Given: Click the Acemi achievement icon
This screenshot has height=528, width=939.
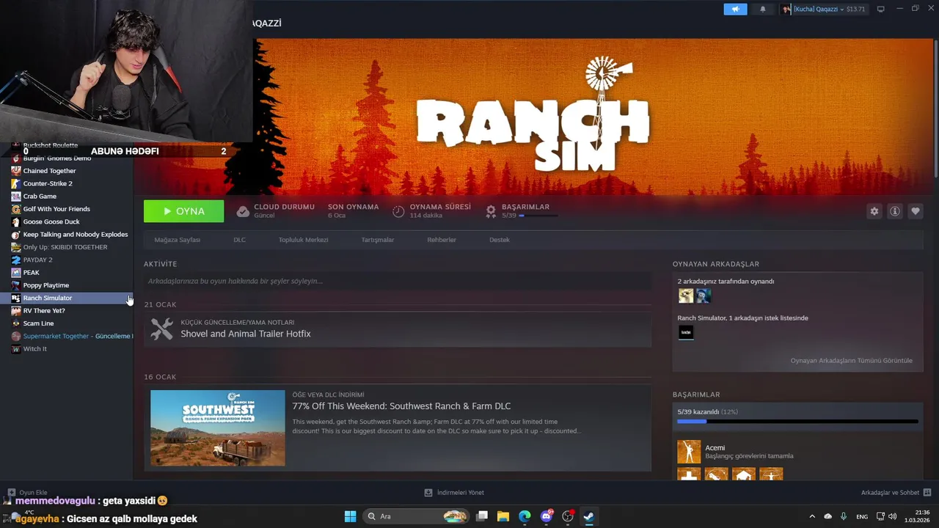Looking at the screenshot, I should tap(689, 452).
